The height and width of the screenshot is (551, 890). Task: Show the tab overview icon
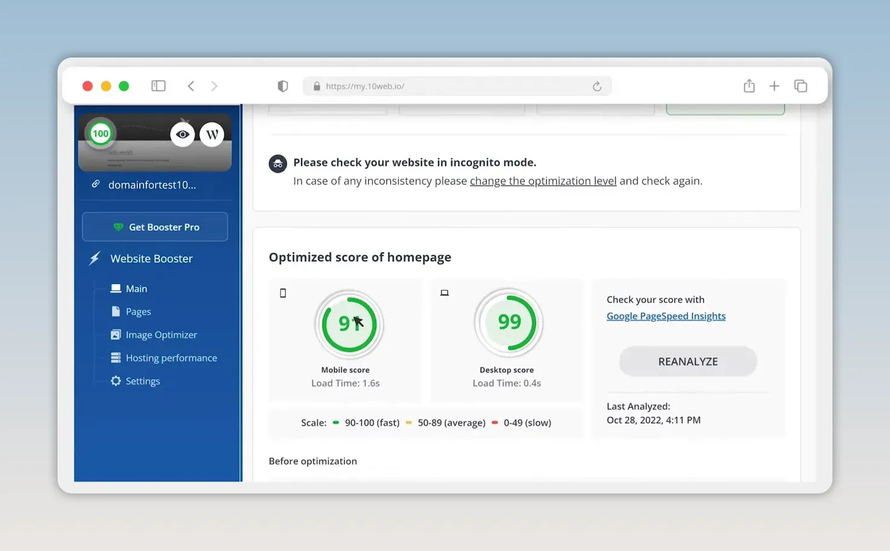click(x=800, y=86)
